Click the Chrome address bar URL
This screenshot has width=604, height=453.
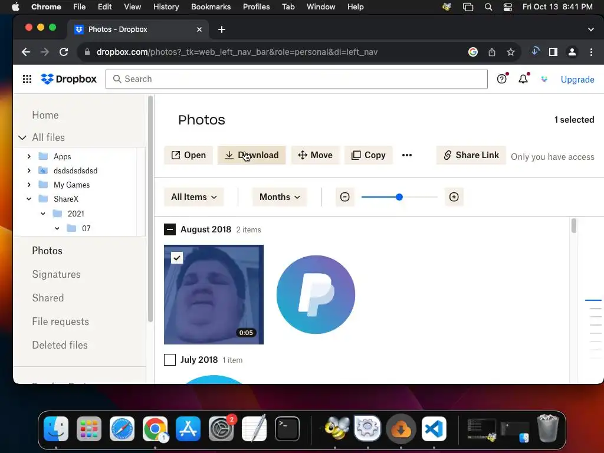(237, 52)
